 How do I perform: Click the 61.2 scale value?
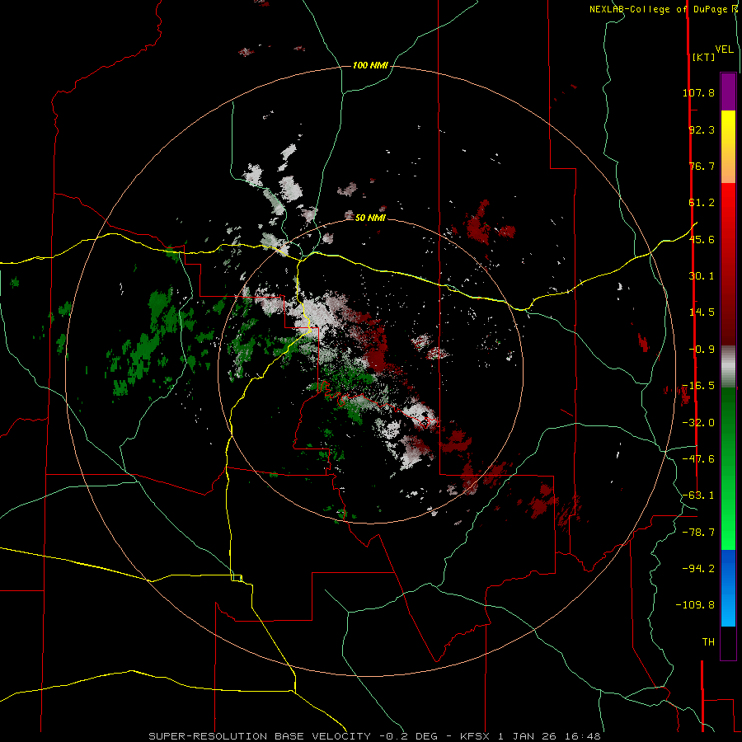702,203
